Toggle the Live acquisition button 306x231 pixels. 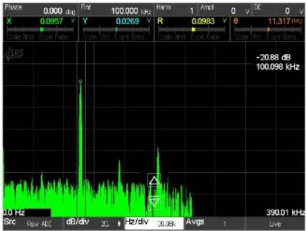click(x=275, y=224)
